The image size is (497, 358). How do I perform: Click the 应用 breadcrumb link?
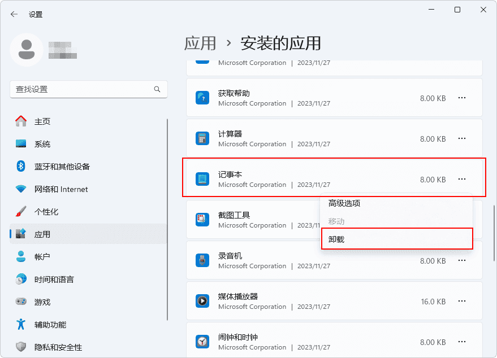200,43
